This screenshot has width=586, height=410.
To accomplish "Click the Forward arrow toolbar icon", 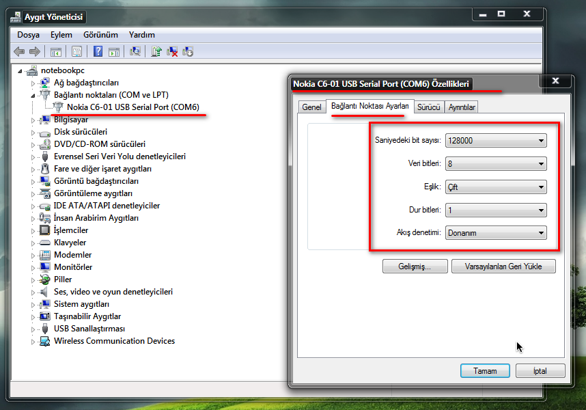I will tap(35, 51).
